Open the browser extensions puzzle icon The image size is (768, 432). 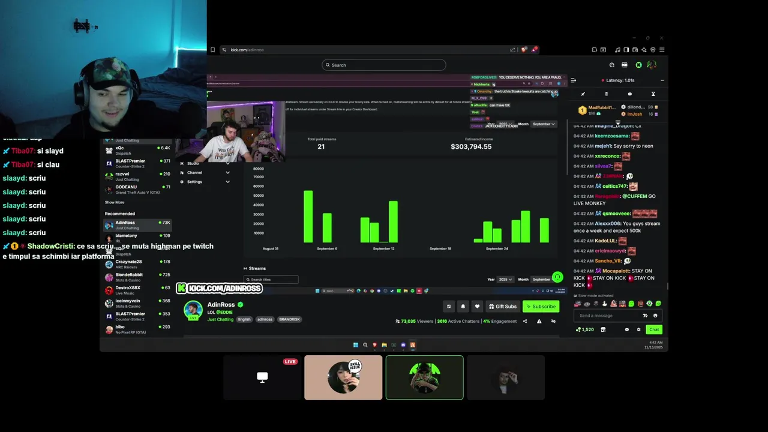coord(594,50)
